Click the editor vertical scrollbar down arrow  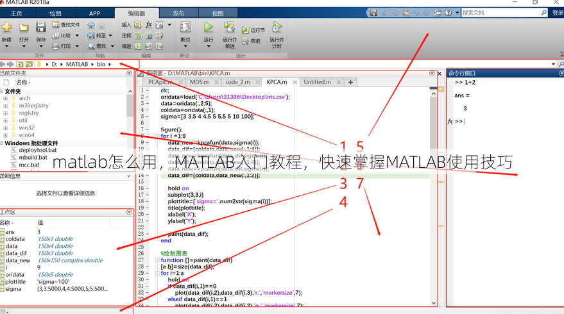434,303
